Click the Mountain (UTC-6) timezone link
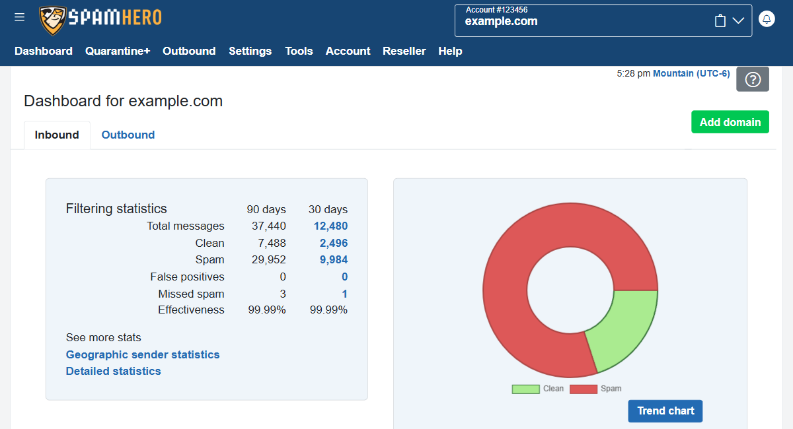This screenshot has height=429, width=793. pyautogui.click(x=691, y=73)
